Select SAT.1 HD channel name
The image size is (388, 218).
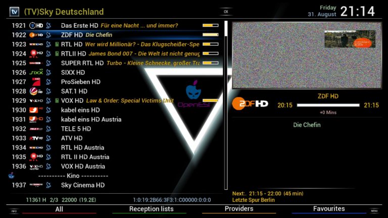[74, 91]
